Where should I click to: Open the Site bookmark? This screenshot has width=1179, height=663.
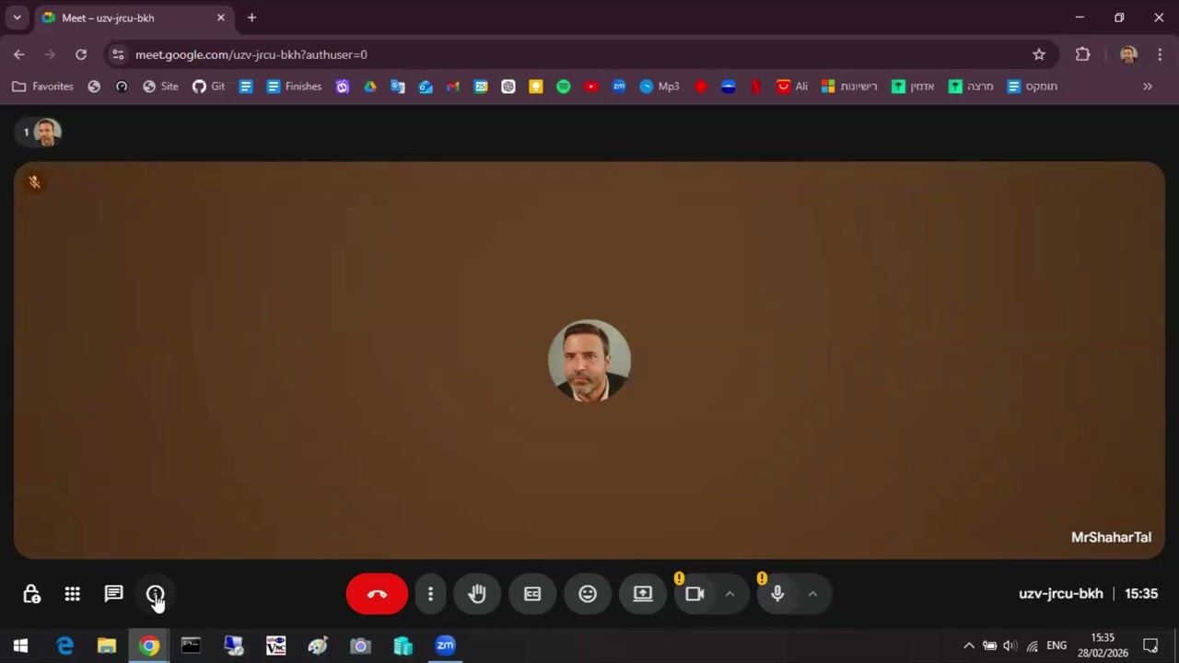160,87
